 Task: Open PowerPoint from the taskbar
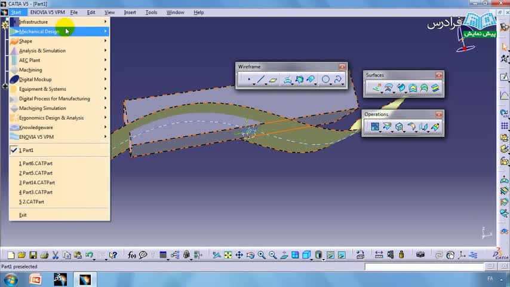point(35,279)
